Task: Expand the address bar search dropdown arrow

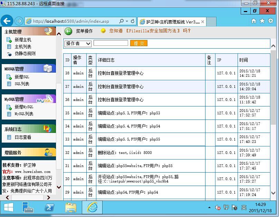Action: 127,21
